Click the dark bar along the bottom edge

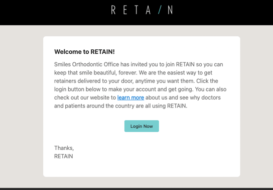tap(136, 189)
